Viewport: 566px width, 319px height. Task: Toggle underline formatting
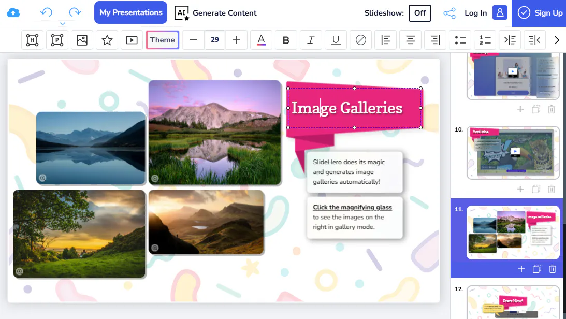coord(336,40)
